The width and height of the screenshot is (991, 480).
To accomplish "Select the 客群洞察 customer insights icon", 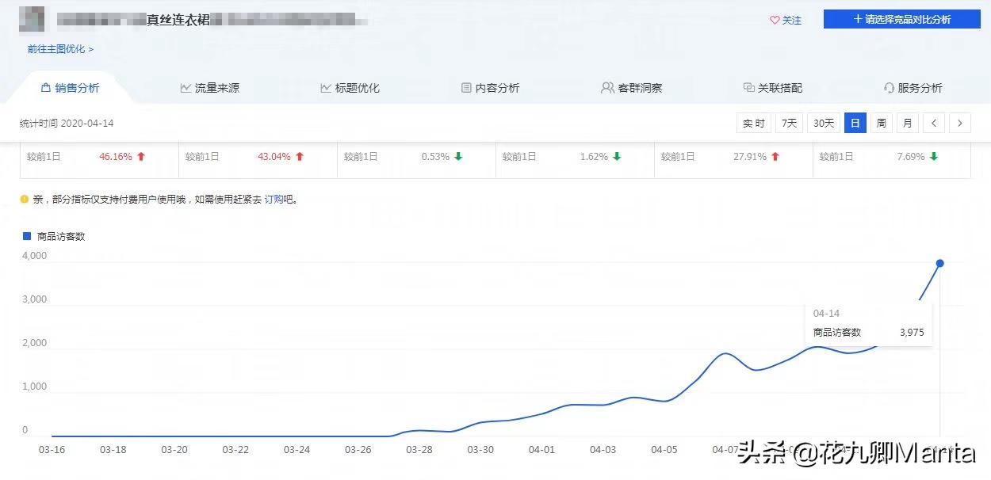I will click(606, 88).
